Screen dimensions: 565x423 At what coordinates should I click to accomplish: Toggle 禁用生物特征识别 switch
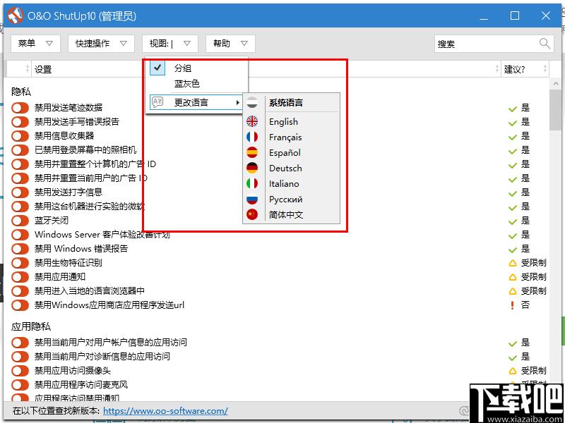20,262
